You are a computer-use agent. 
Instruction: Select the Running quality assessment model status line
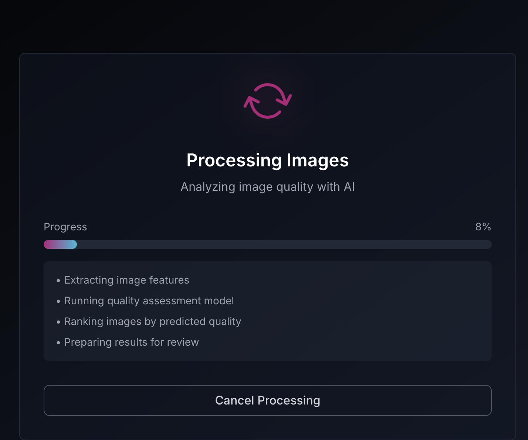(x=149, y=301)
